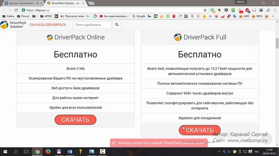Click "Удобен для всех пользователей" row
The height and width of the screenshot is (156, 279).
click(75, 107)
